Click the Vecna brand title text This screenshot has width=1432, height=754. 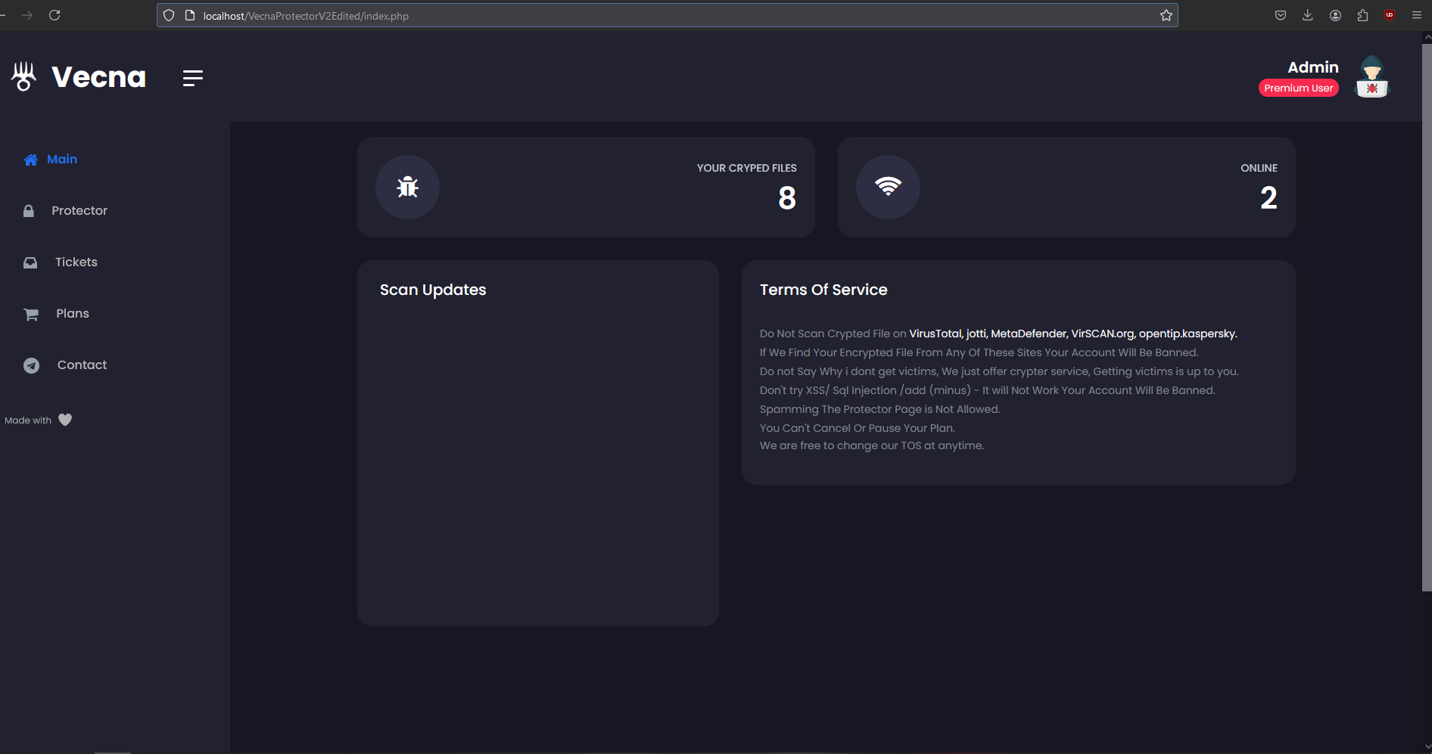pos(99,77)
